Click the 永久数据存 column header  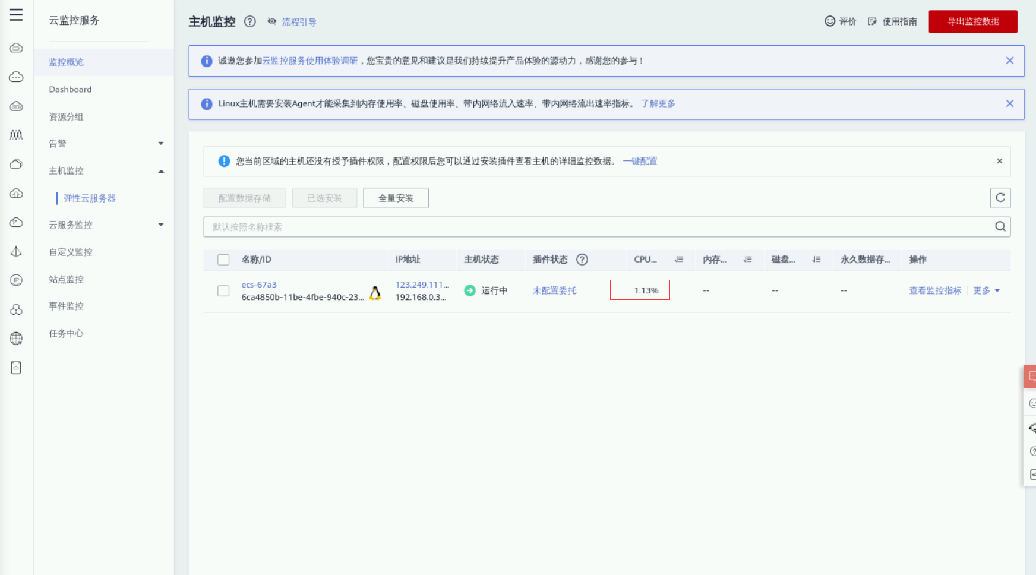pos(866,260)
